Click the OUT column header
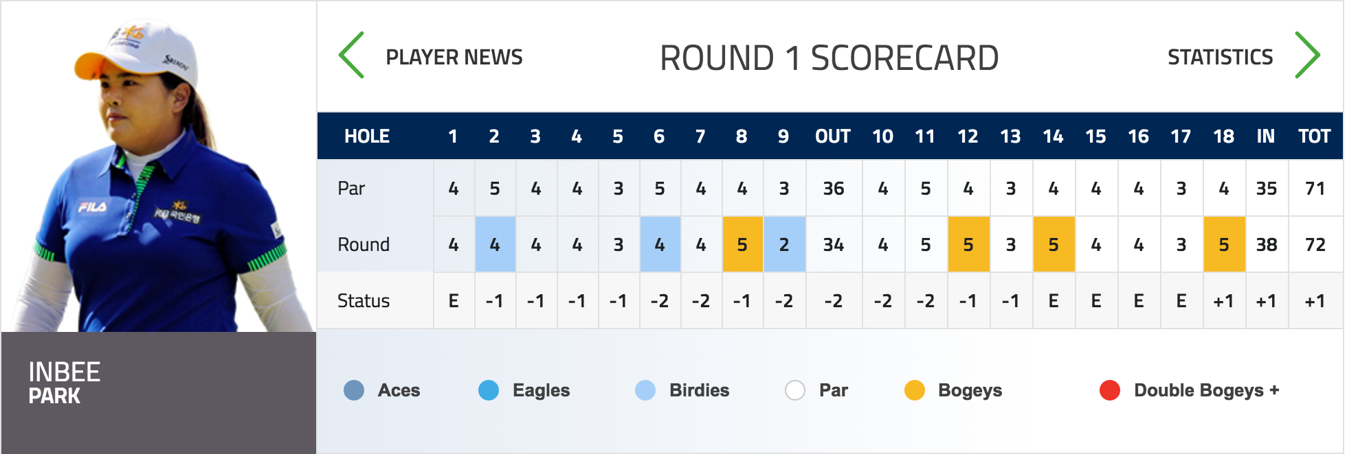Viewport: 1347px width, 454px height. [833, 136]
